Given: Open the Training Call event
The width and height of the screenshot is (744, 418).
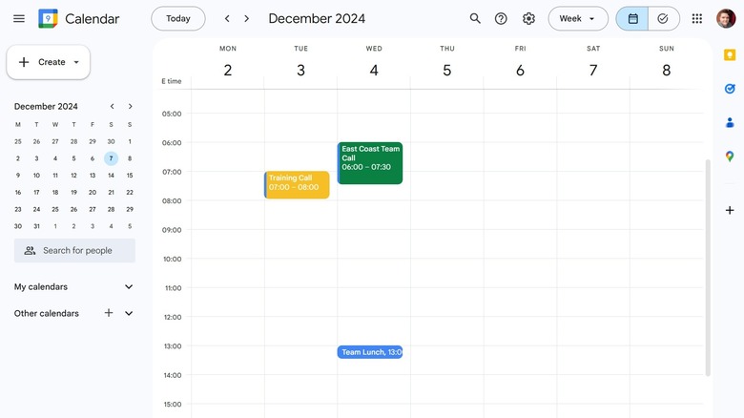Looking at the screenshot, I should (297, 185).
